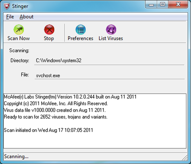This screenshot has height=164, width=191.
Task: Click the File field showing svchost.exe
Action: click(x=110, y=75)
